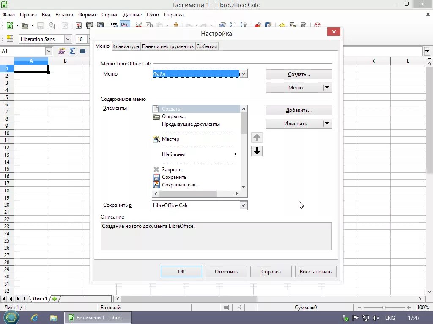This screenshot has height=324, width=433.
Task: Expand the Name Box dropdown arrow
Action: click(49, 51)
